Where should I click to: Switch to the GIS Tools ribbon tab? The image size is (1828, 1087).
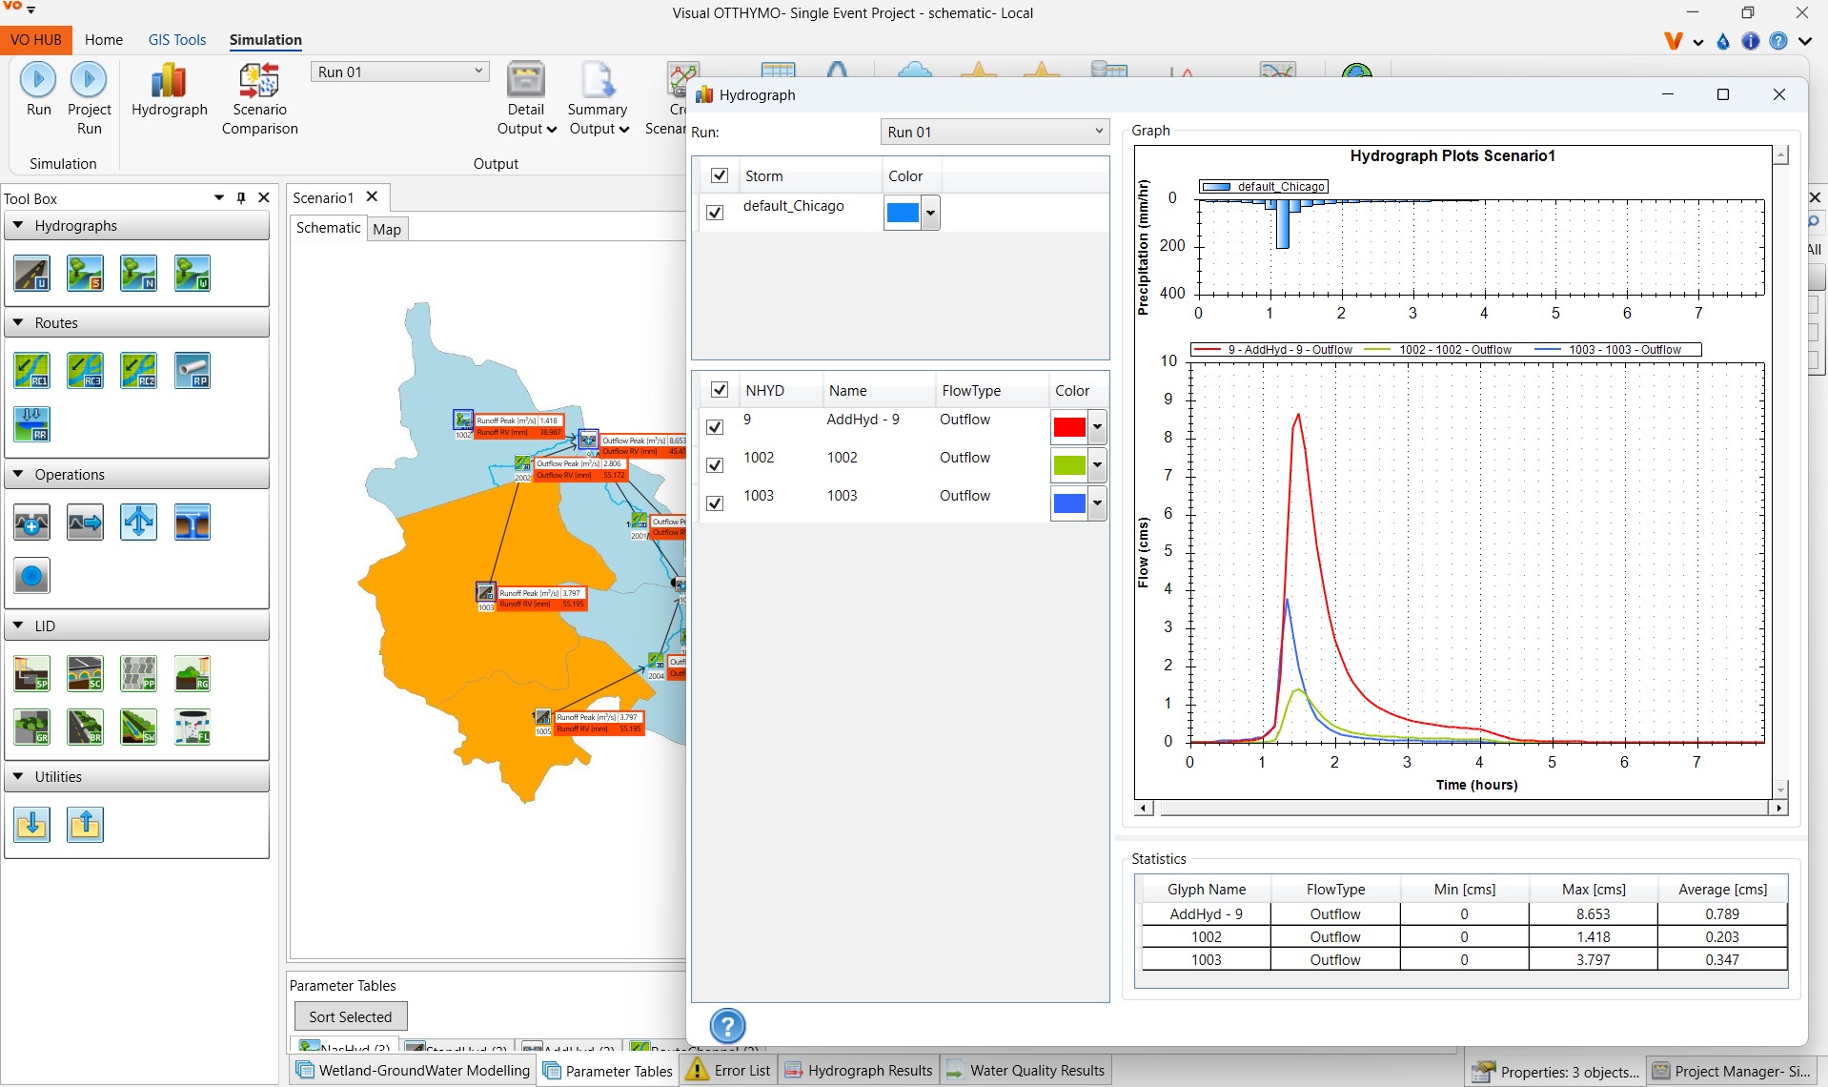click(x=177, y=40)
